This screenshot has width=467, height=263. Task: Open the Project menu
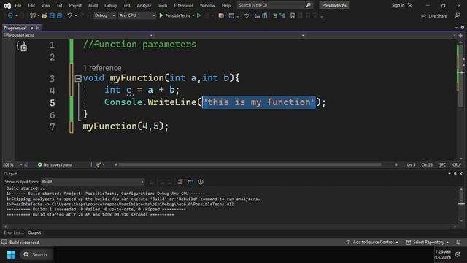click(x=75, y=5)
